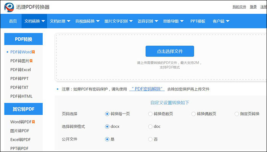Open the PDF密码解除 link
This screenshot has height=152, width=267.
(147, 89)
